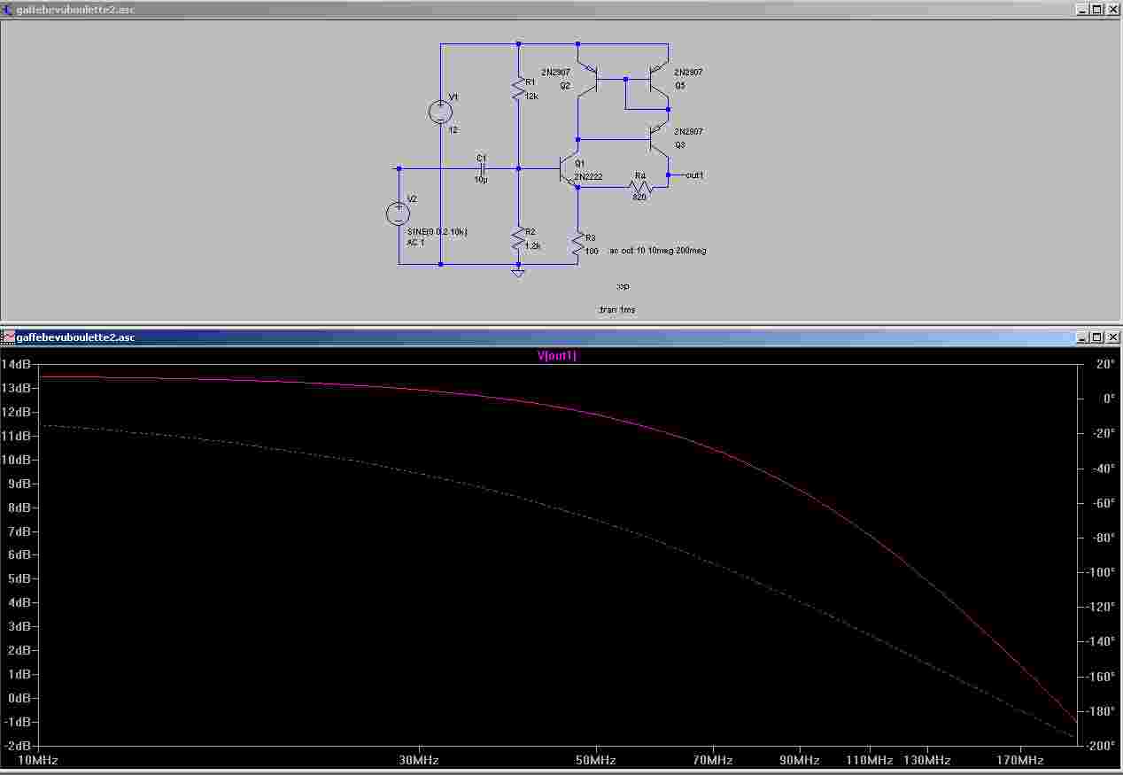Click the out1 net label
Screen dimensions: 1123x775
694,175
